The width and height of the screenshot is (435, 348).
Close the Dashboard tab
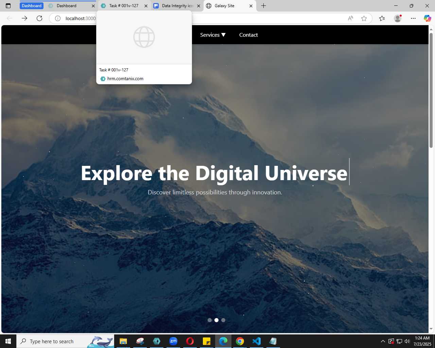pyautogui.click(x=93, y=6)
